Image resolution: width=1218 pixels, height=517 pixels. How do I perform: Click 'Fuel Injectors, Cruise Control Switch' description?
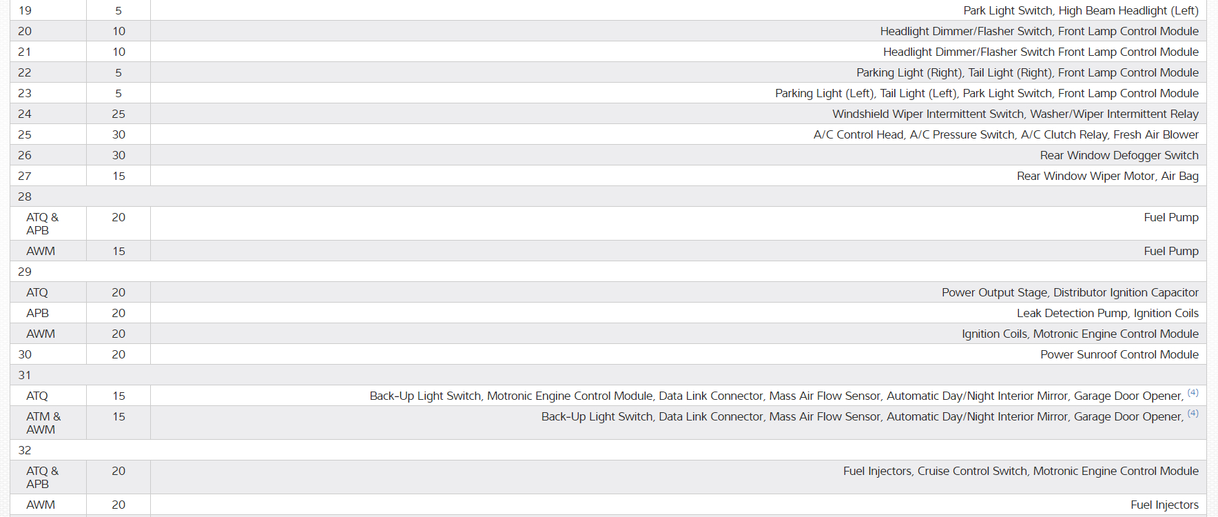click(1020, 471)
